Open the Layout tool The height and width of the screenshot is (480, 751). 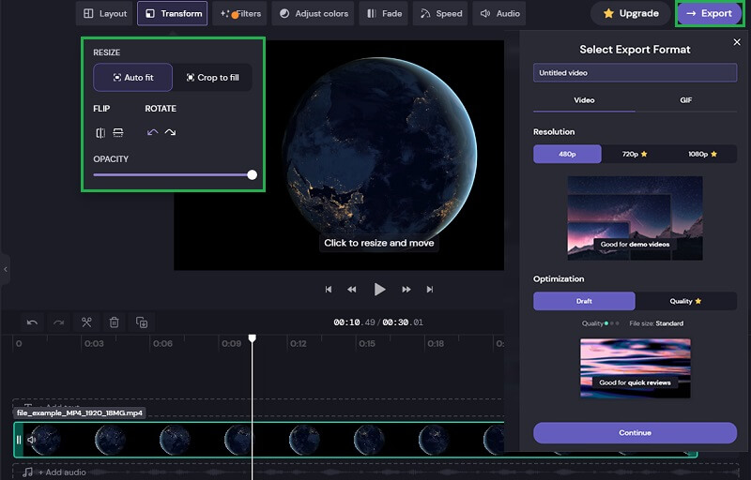105,13
